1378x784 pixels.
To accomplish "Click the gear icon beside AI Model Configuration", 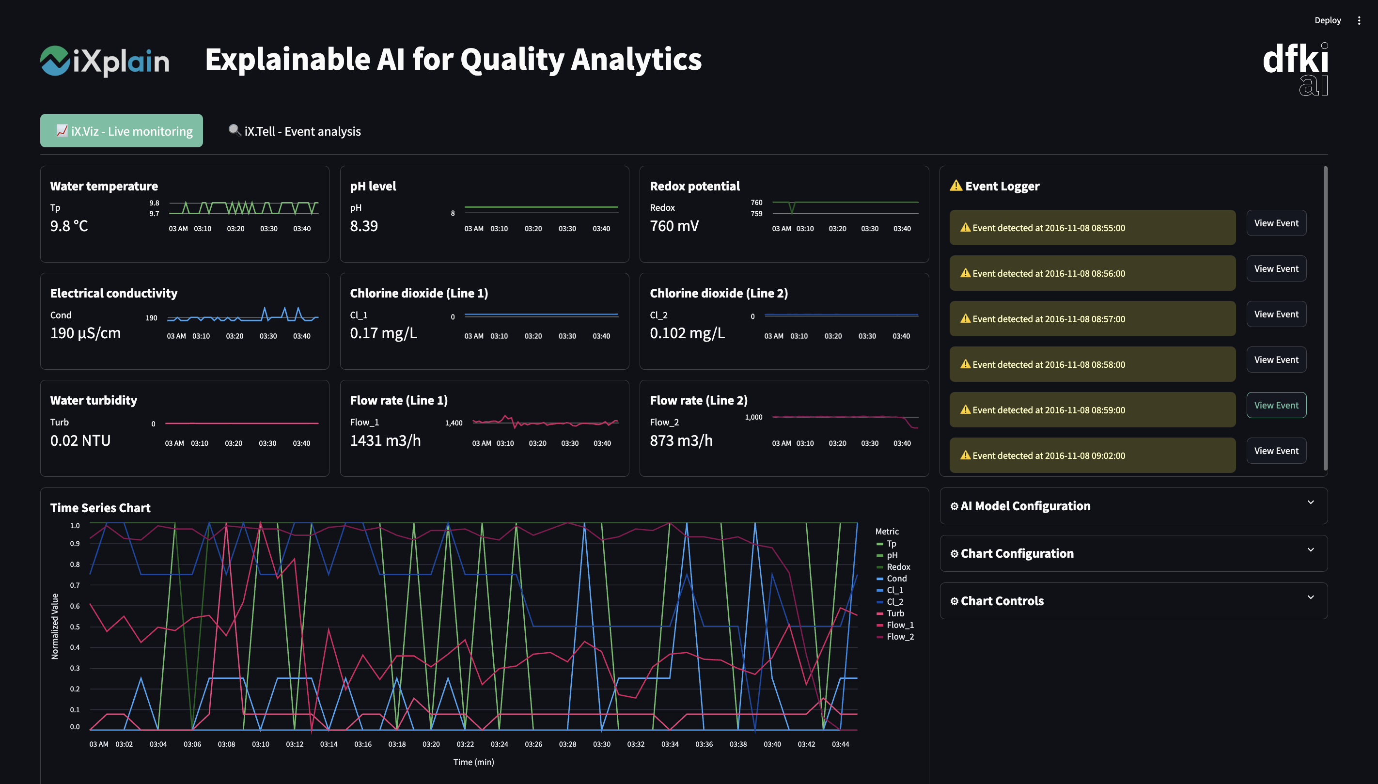I will [954, 506].
